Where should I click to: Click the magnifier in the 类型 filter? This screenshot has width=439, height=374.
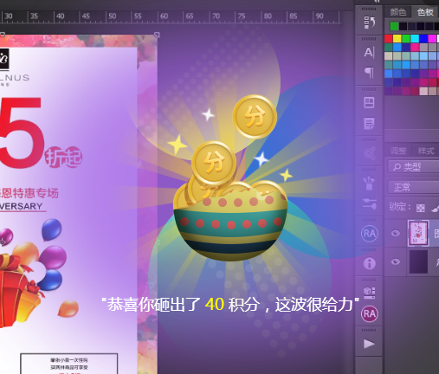click(397, 166)
